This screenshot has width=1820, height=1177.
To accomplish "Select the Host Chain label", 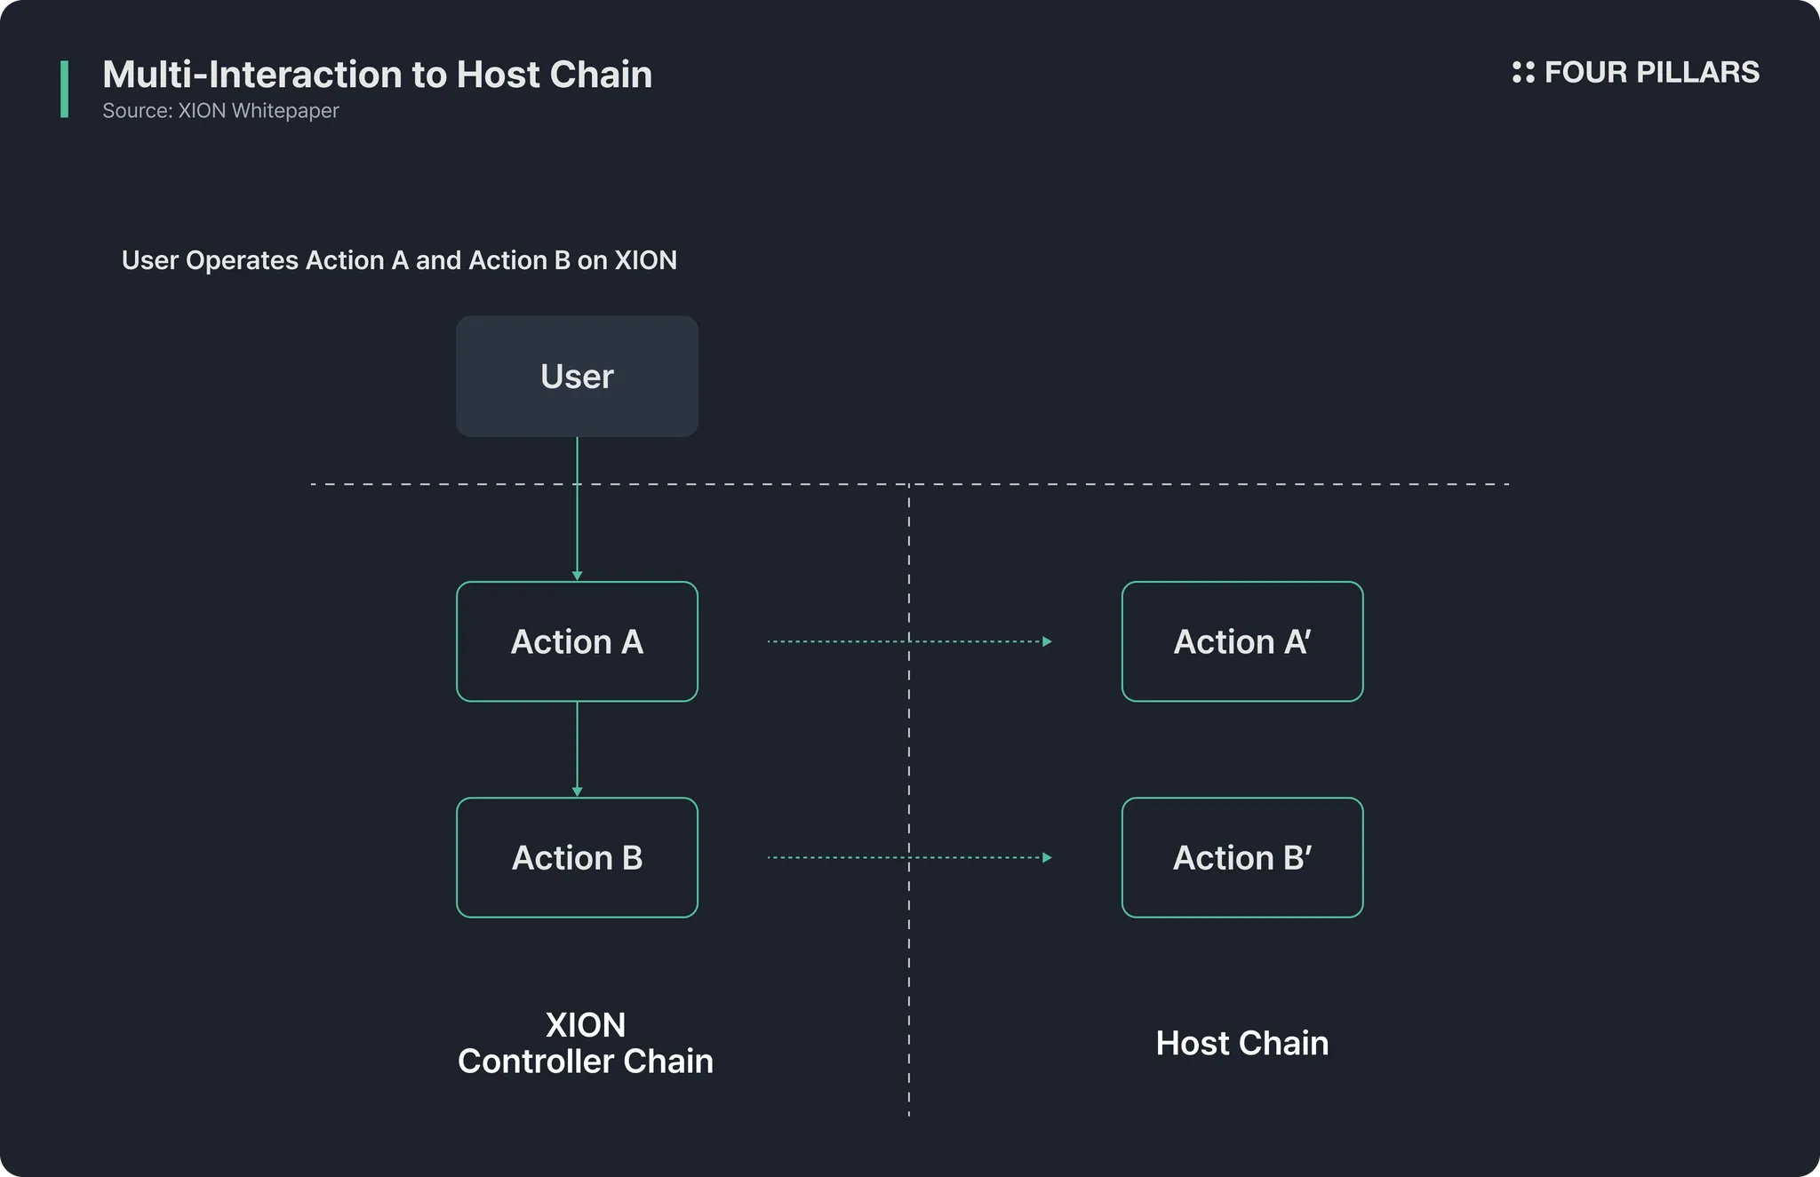I will (x=1241, y=1043).
